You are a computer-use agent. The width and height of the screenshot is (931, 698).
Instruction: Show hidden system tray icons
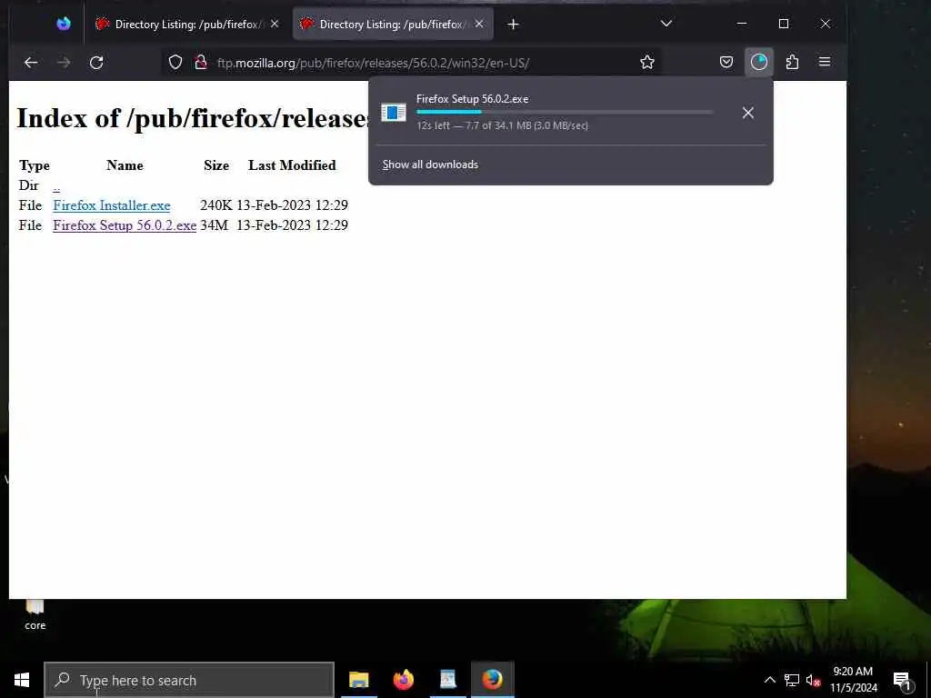pyautogui.click(x=769, y=680)
